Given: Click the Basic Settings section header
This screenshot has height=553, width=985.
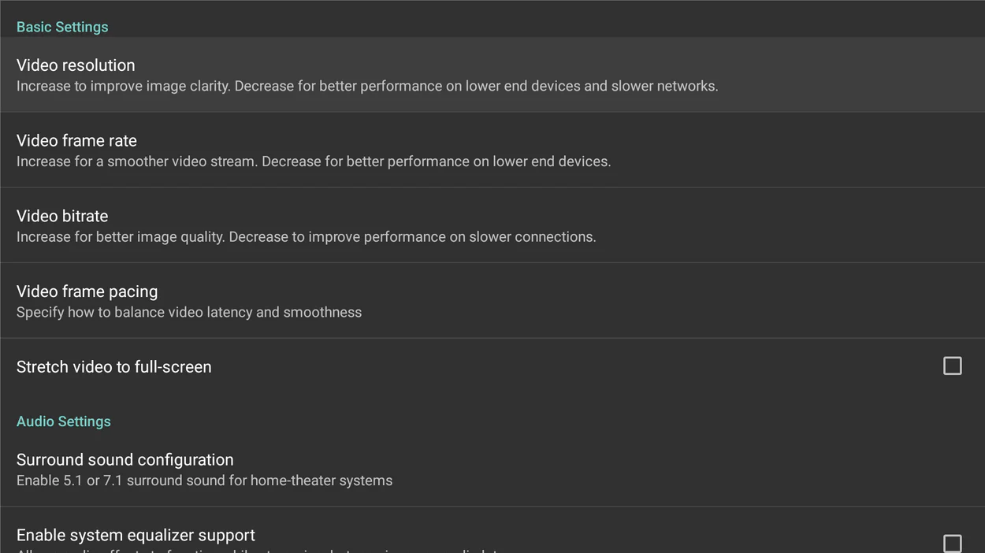Looking at the screenshot, I should pyautogui.click(x=62, y=27).
